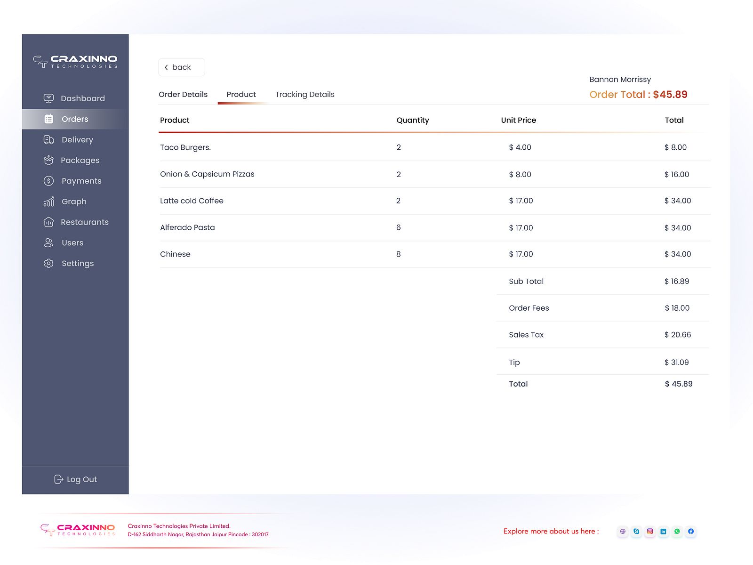Click the Order Total : $45.89 heading

pyautogui.click(x=638, y=95)
